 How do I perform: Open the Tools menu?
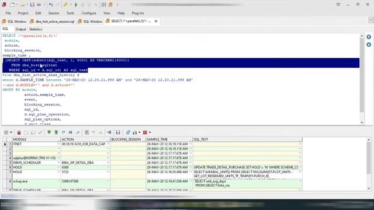pyautogui.click(x=70, y=13)
